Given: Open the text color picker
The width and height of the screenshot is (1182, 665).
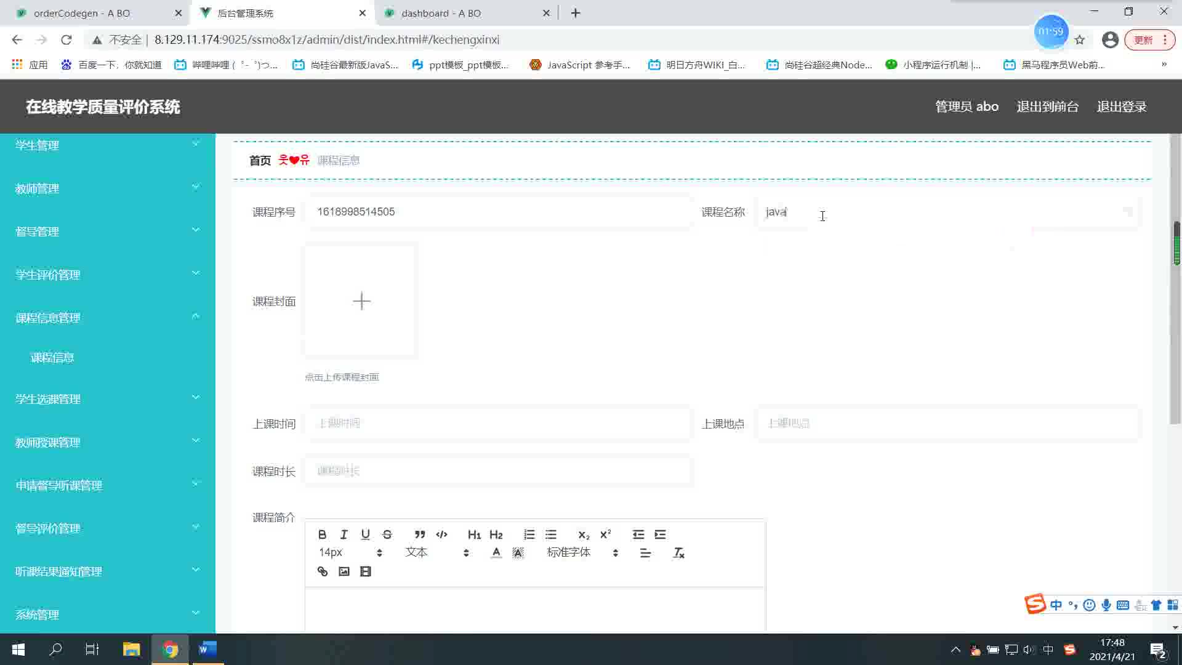Looking at the screenshot, I should coord(496,553).
